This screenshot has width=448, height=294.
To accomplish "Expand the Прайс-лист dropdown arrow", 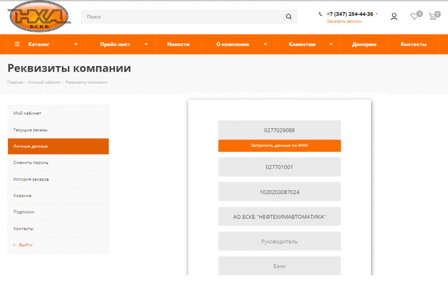I will pos(146,44).
